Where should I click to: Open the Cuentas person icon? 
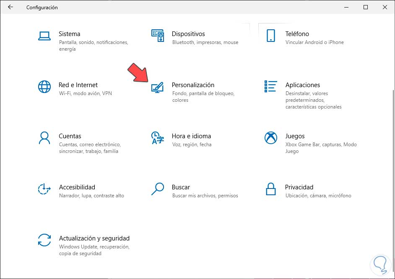pos(44,138)
